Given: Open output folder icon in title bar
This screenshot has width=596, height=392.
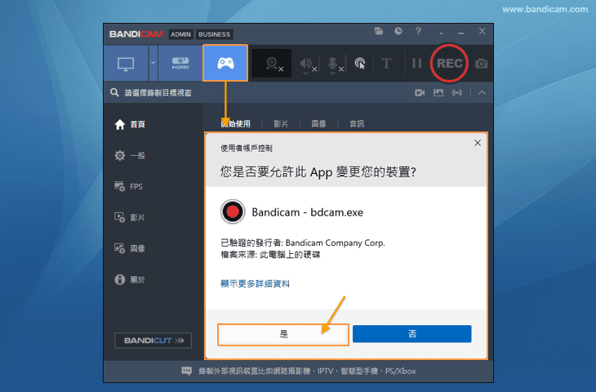Looking at the screenshot, I should (x=379, y=31).
